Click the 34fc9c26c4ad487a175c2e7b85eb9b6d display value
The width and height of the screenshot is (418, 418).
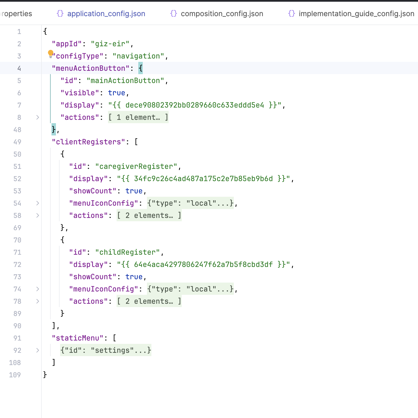pos(203,179)
